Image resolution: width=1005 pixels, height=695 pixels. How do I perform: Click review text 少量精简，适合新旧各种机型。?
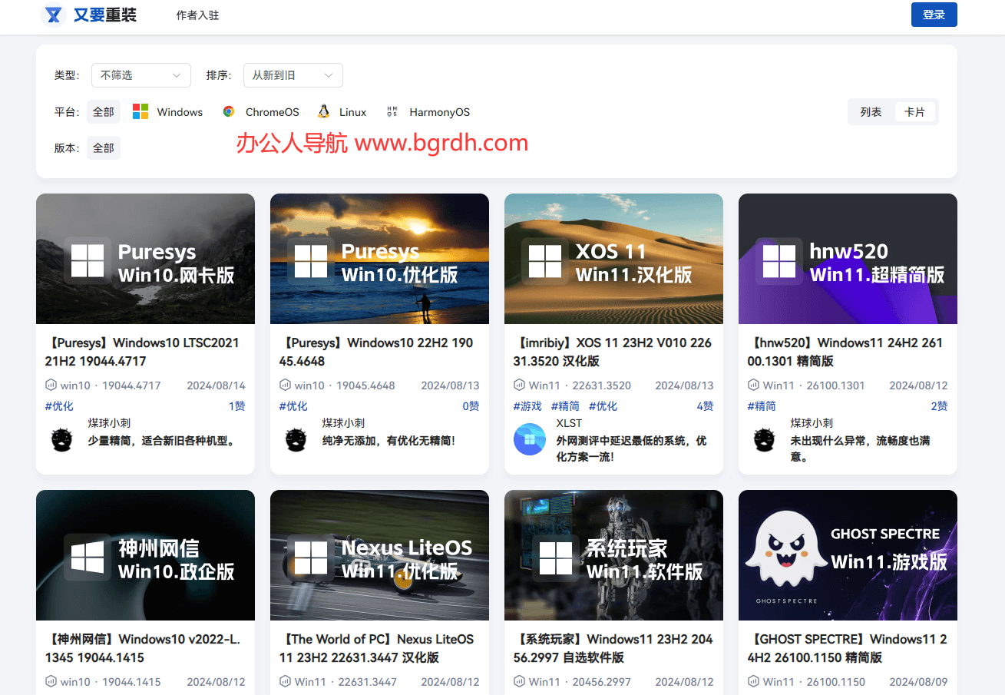click(162, 441)
